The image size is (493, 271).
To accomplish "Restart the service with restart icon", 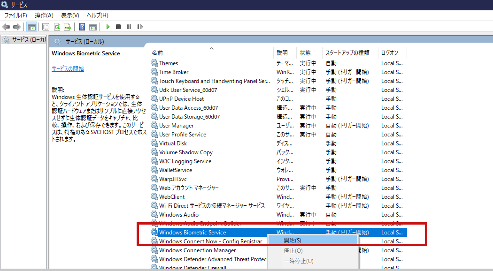I will (140, 27).
